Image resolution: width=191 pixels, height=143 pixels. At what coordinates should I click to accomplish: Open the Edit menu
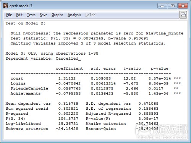[19, 15]
